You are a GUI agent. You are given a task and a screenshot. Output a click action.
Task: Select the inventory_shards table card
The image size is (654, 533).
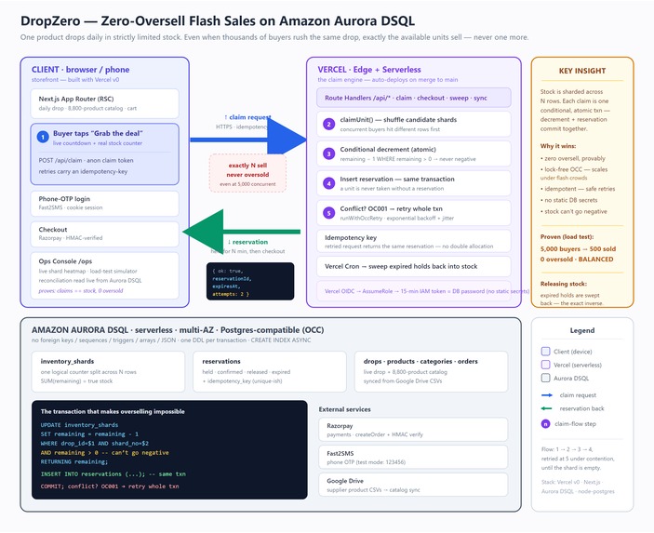point(108,371)
